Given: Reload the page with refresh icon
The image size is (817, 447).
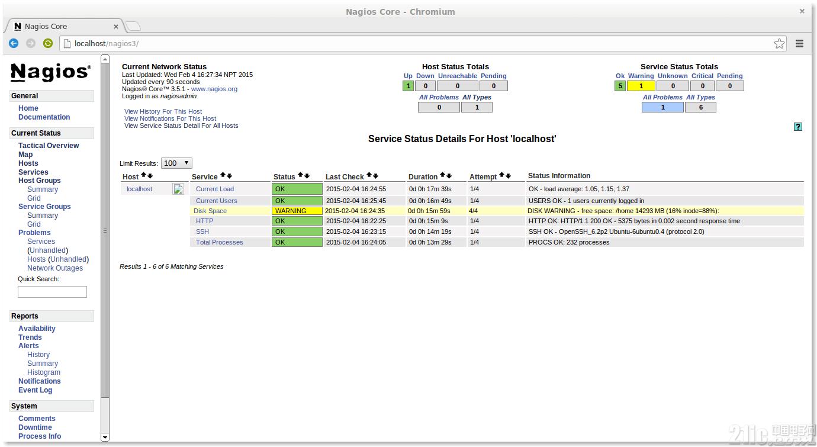Looking at the screenshot, I should 48,43.
